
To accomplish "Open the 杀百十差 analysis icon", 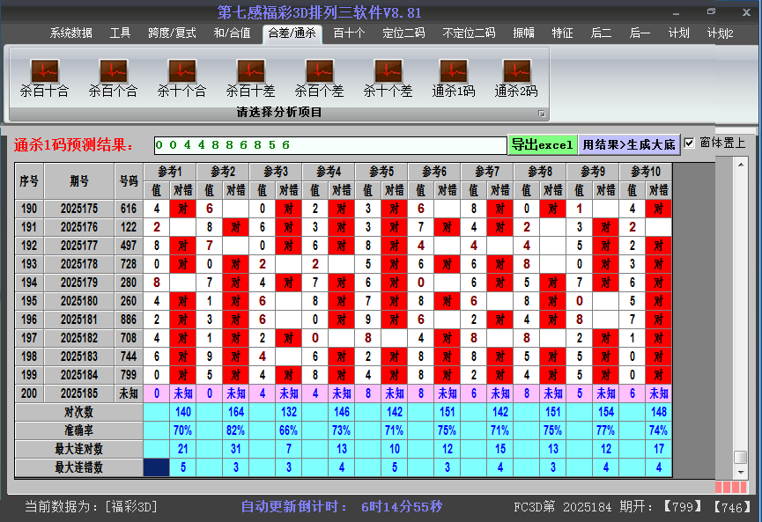I will click(x=251, y=78).
